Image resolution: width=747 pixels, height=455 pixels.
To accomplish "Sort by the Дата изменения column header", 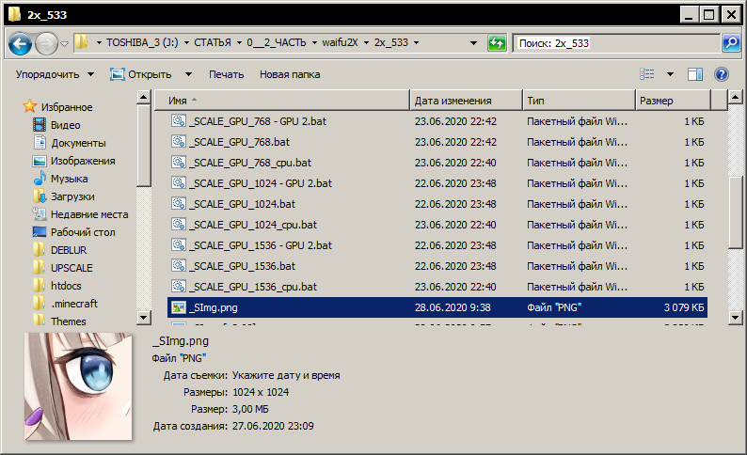I will 467,101.
